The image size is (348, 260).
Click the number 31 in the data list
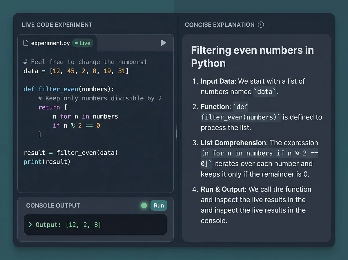[122, 71]
